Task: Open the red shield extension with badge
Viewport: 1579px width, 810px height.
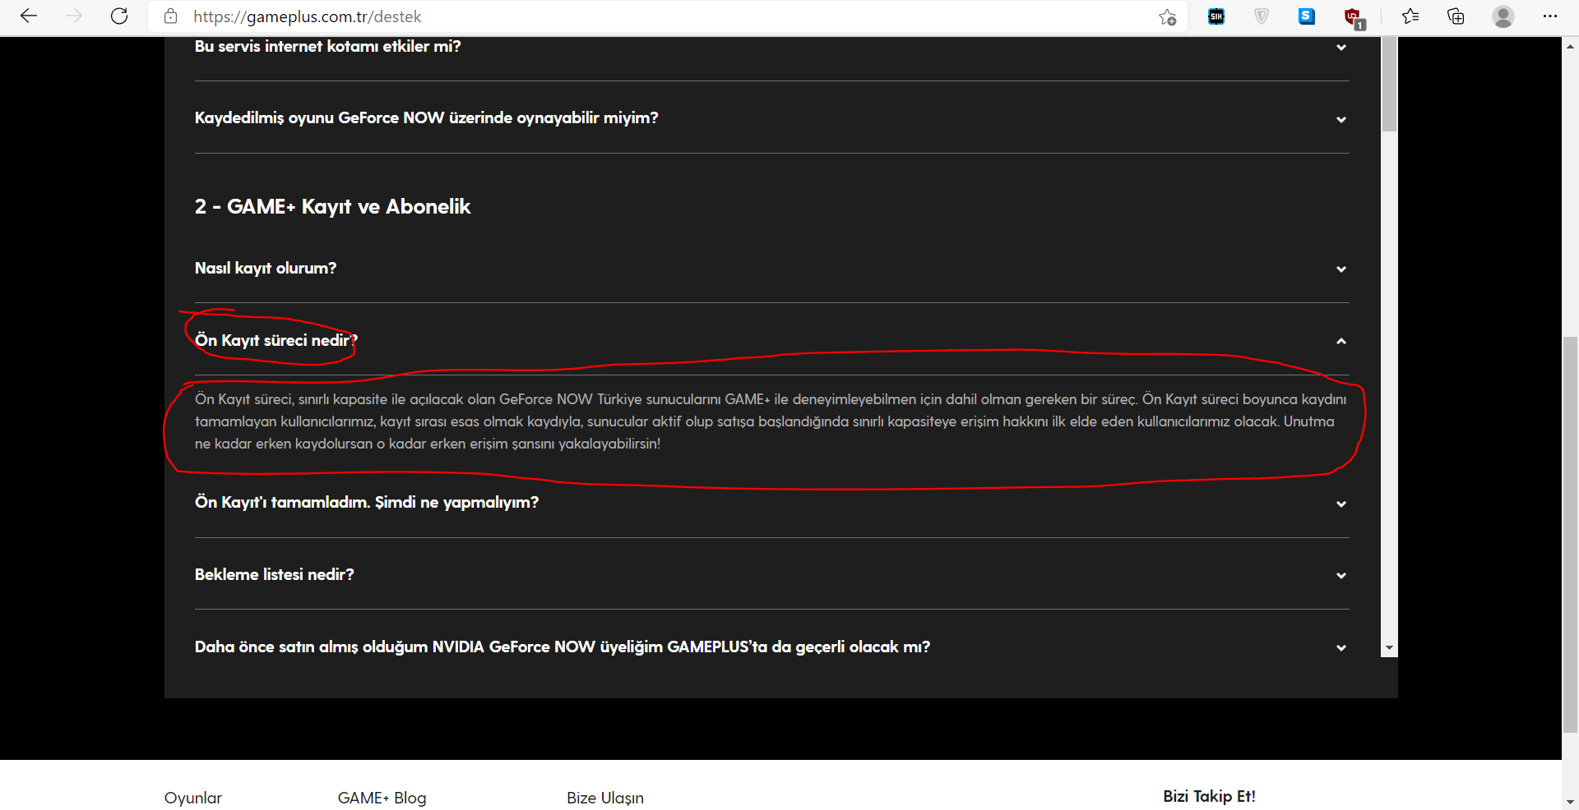Action: 1354,17
